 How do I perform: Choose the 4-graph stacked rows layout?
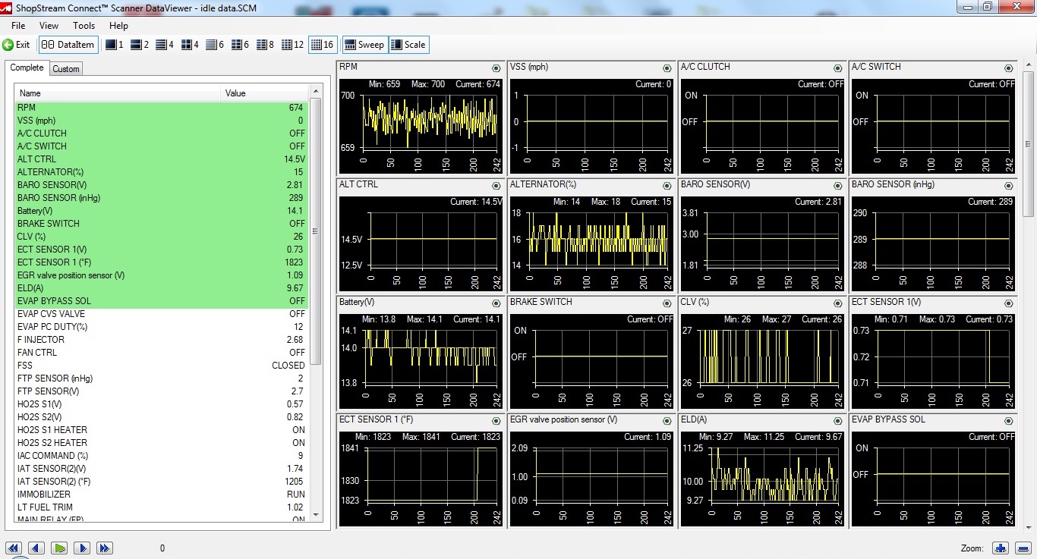pos(165,45)
